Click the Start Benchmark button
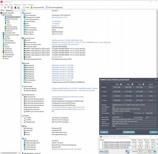This screenshot has width=158, height=154. 129,132
